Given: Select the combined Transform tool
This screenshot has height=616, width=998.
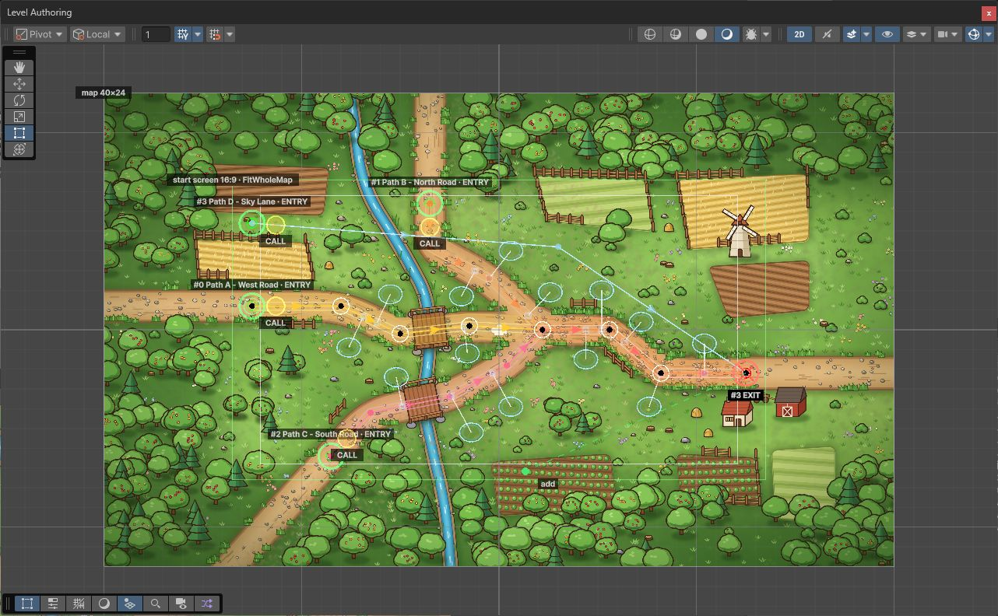Looking at the screenshot, I should [x=19, y=149].
